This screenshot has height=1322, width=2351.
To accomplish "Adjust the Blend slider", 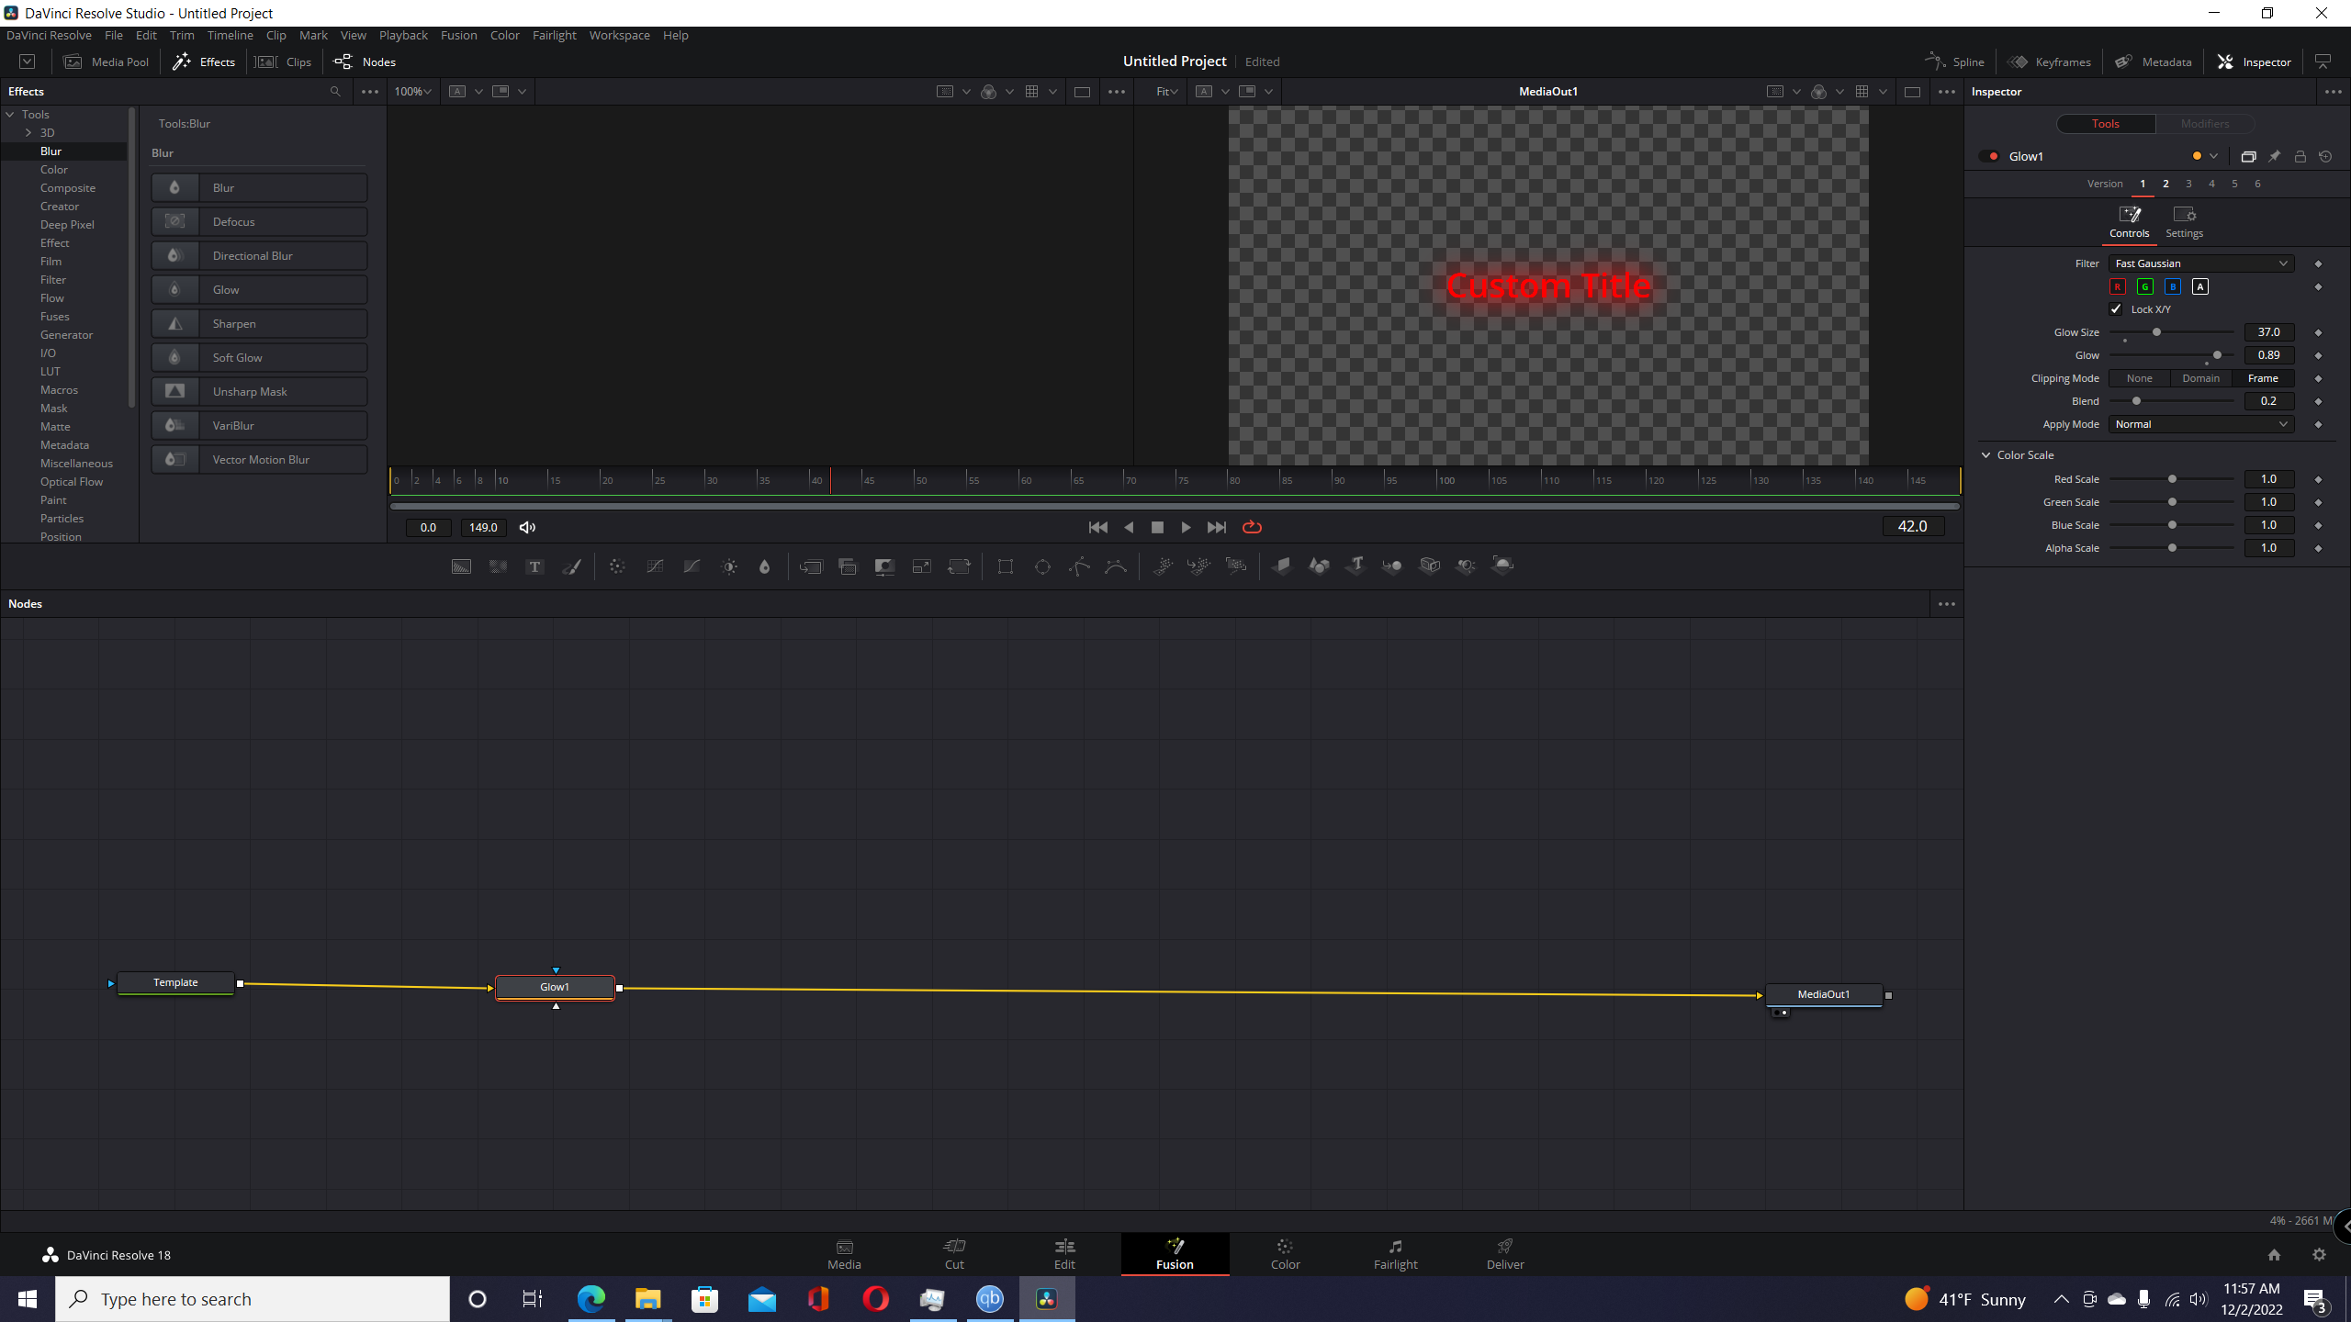I will tap(2136, 401).
